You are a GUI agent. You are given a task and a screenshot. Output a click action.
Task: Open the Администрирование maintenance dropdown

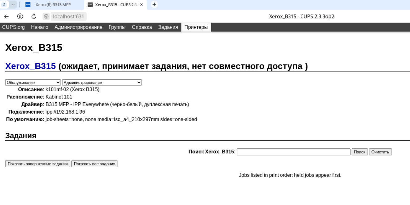102,82
